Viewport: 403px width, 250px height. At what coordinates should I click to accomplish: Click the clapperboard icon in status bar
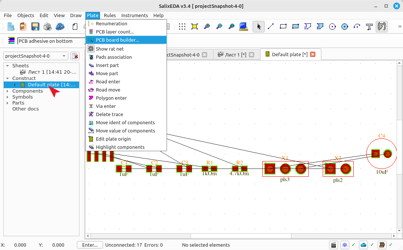[x=334, y=245]
